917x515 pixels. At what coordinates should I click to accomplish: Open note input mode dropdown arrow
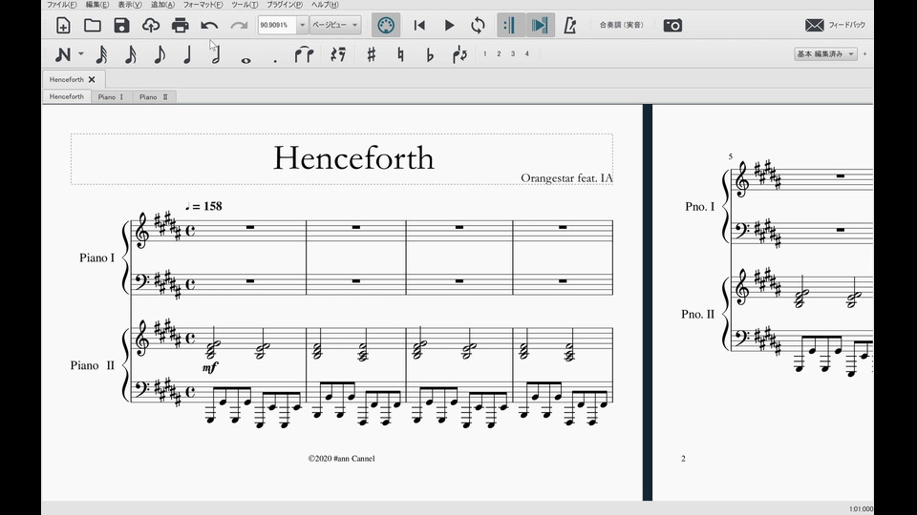(80, 53)
